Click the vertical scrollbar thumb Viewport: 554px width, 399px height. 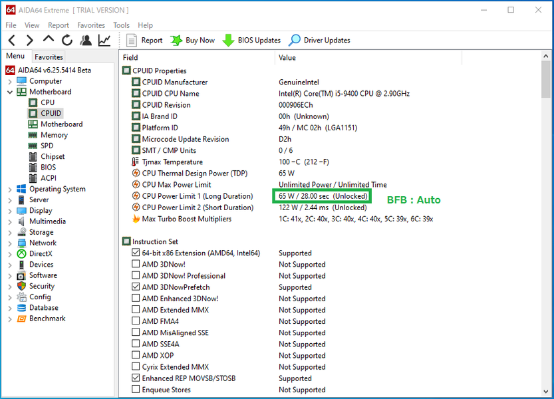click(545, 80)
